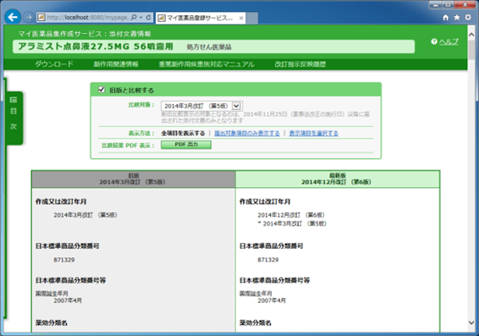Click the 最新版 2014年12月改訂 column header

[338, 179]
